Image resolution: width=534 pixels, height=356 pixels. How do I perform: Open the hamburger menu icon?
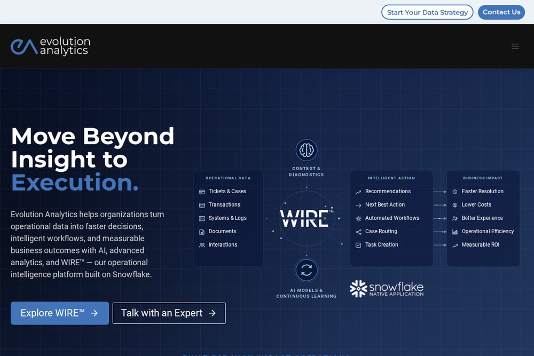click(515, 46)
